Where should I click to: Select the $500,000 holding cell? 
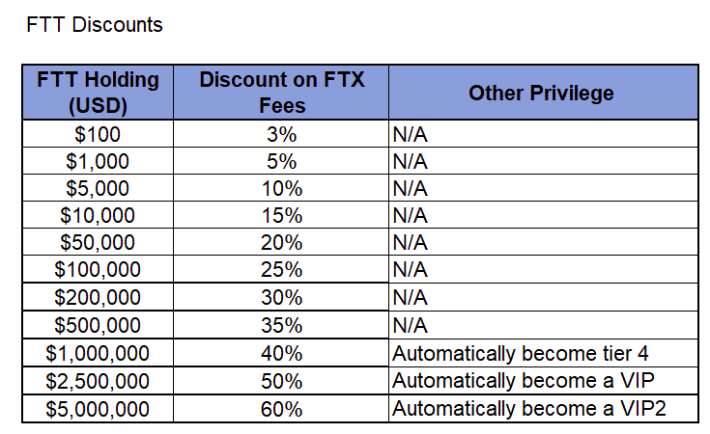98,325
